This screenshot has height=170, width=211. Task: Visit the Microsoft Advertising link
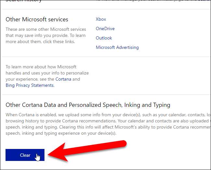click(x=117, y=48)
